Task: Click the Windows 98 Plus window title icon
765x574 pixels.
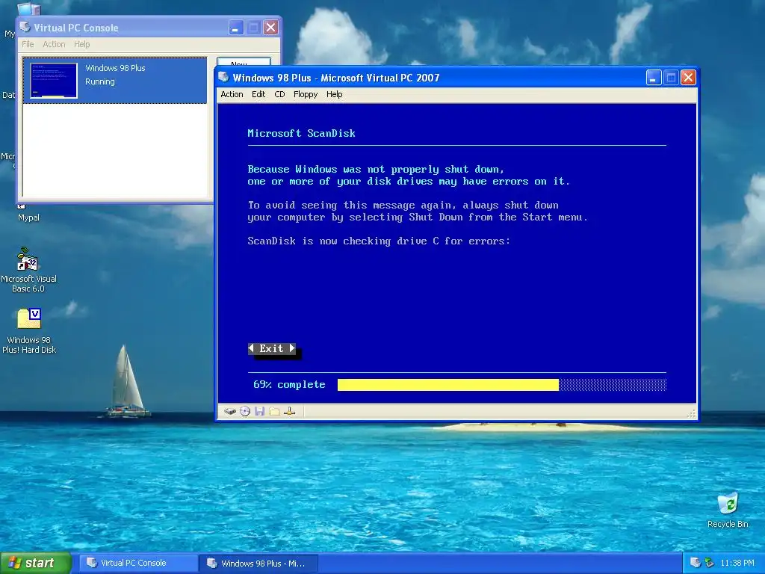Action: 223,77
